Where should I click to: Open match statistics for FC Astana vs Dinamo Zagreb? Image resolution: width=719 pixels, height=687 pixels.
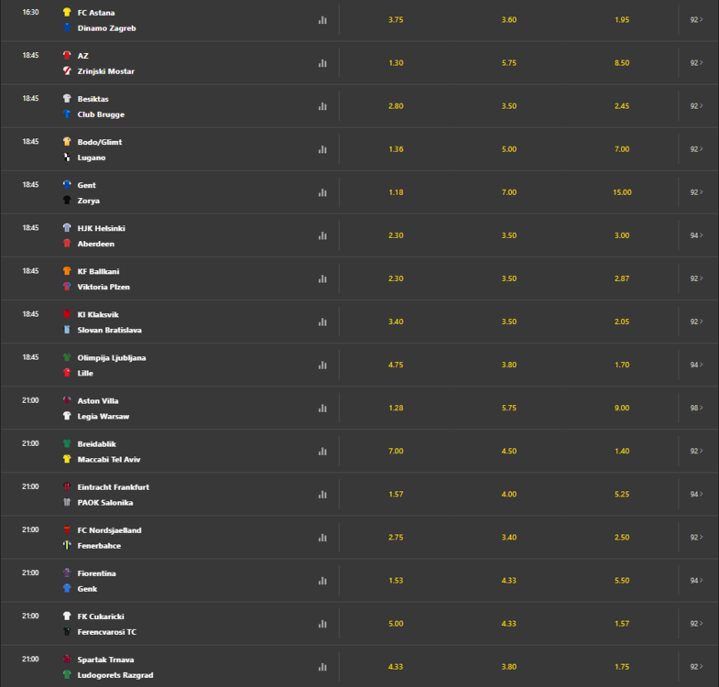322,20
